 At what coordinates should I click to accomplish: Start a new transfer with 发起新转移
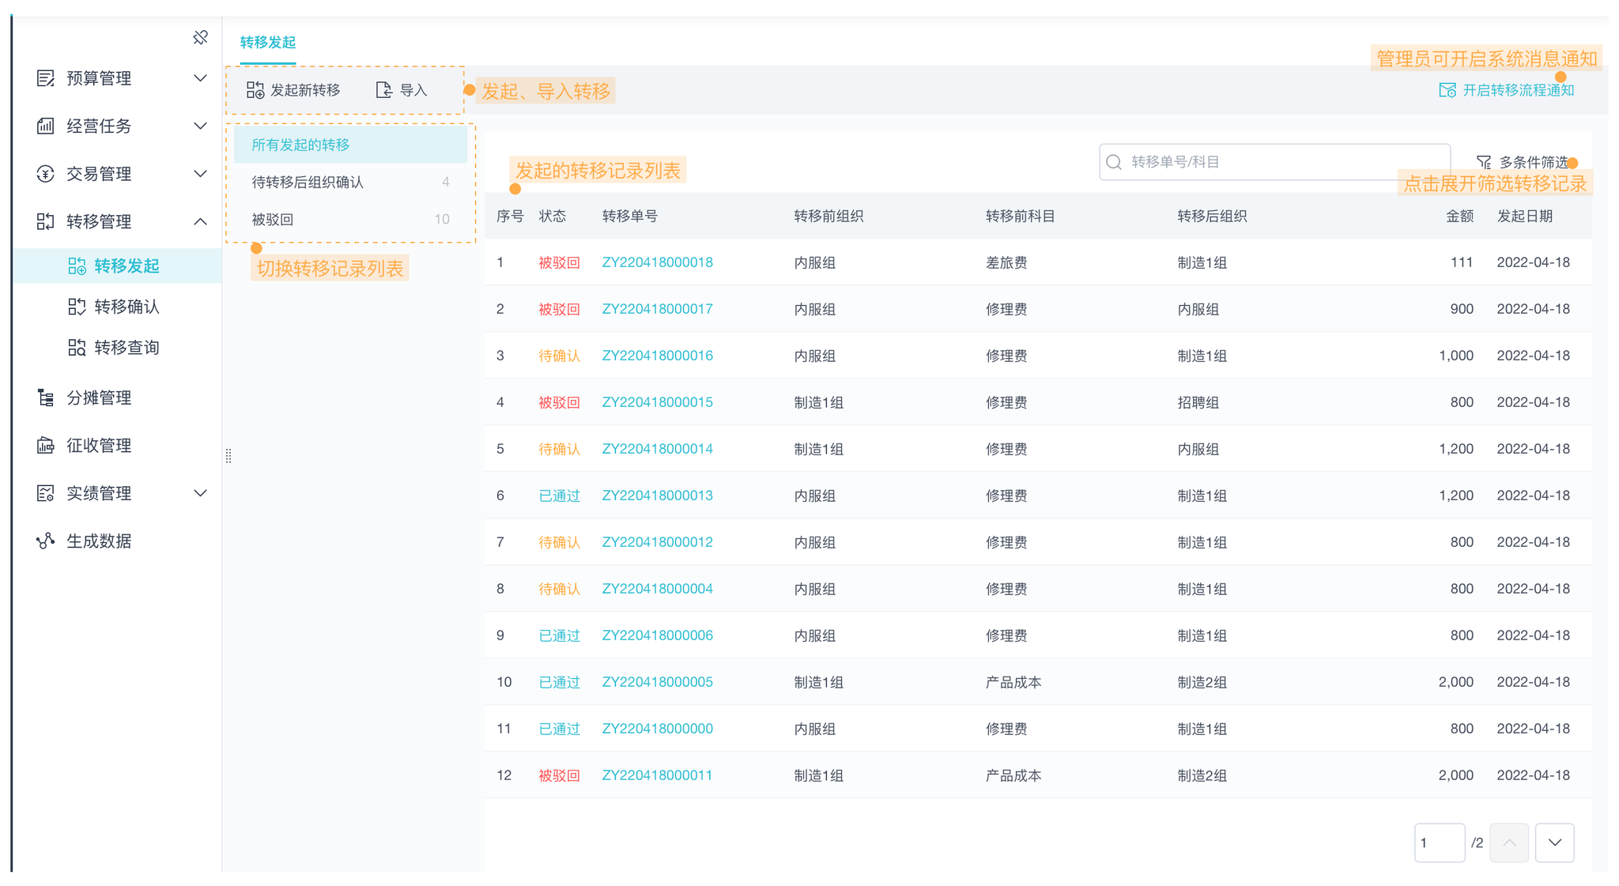(x=293, y=90)
